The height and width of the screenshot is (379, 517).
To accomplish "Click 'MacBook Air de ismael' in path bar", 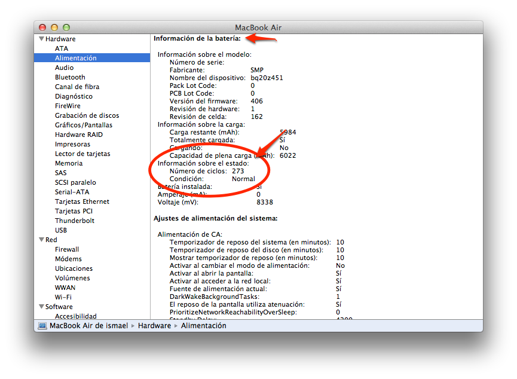I will [88, 326].
